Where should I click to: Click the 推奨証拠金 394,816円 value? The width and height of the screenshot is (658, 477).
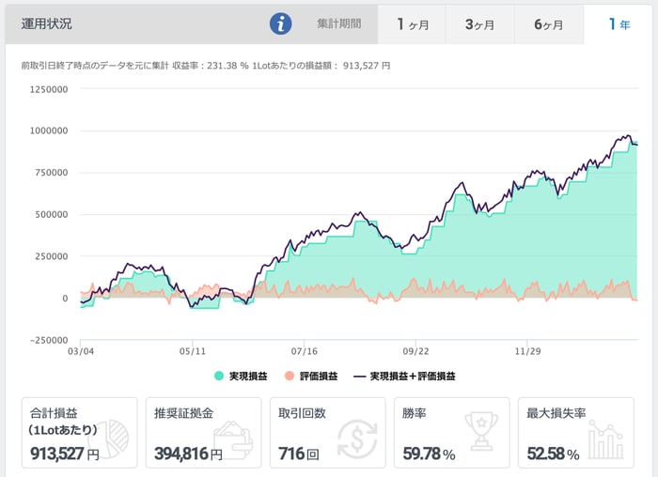[x=188, y=454]
